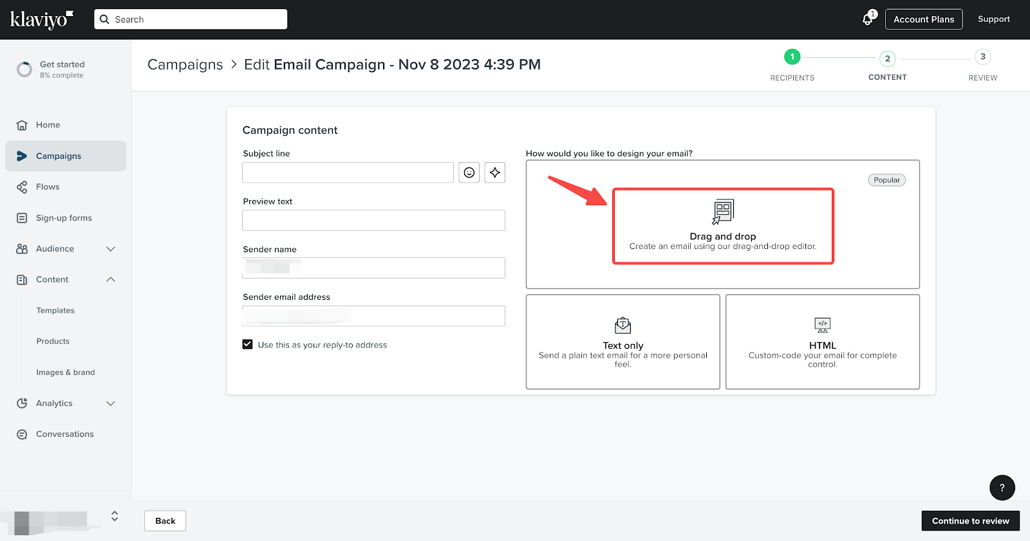Open the Home menu item
This screenshot has width=1030, height=541.
click(66, 125)
